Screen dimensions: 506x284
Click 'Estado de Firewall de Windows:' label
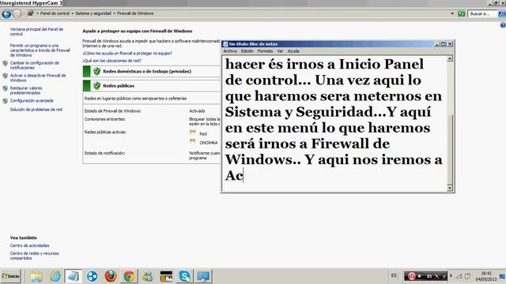[x=112, y=111]
